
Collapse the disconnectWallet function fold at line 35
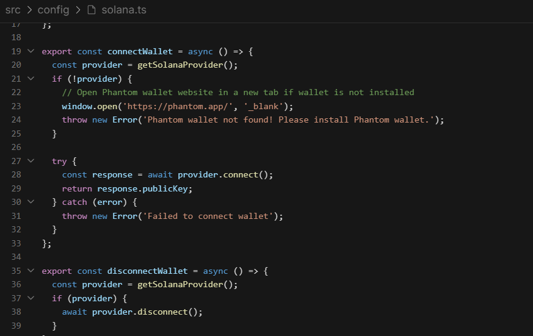coord(31,271)
